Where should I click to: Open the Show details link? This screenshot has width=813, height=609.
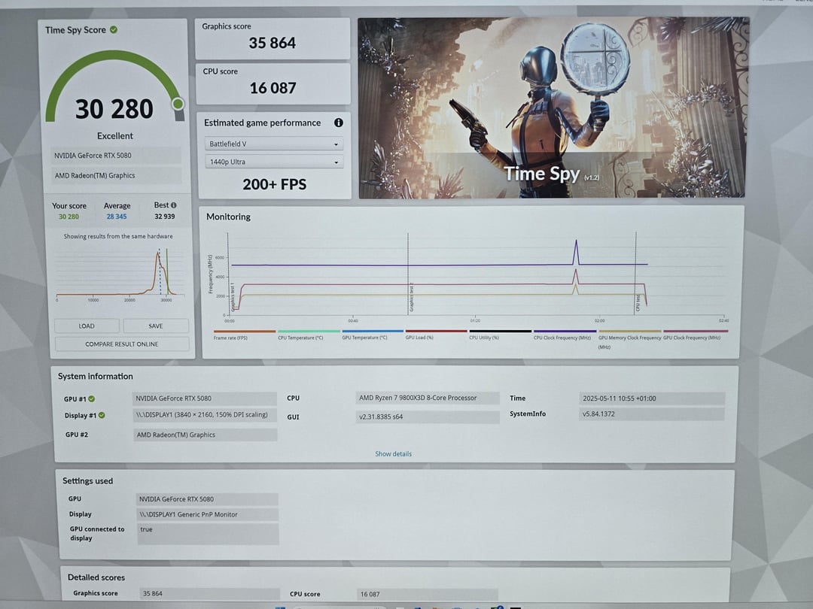(x=393, y=453)
